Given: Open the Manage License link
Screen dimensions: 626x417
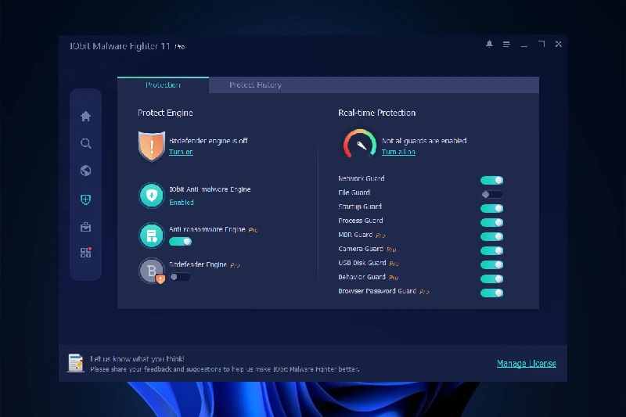Looking at the screenshot, I should [526, 363].
